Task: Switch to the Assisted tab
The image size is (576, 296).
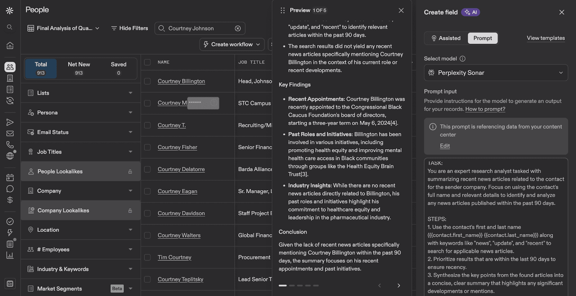Action: click(446, 38)
